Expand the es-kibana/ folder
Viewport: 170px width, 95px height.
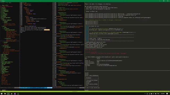click(x=4, y=14)
